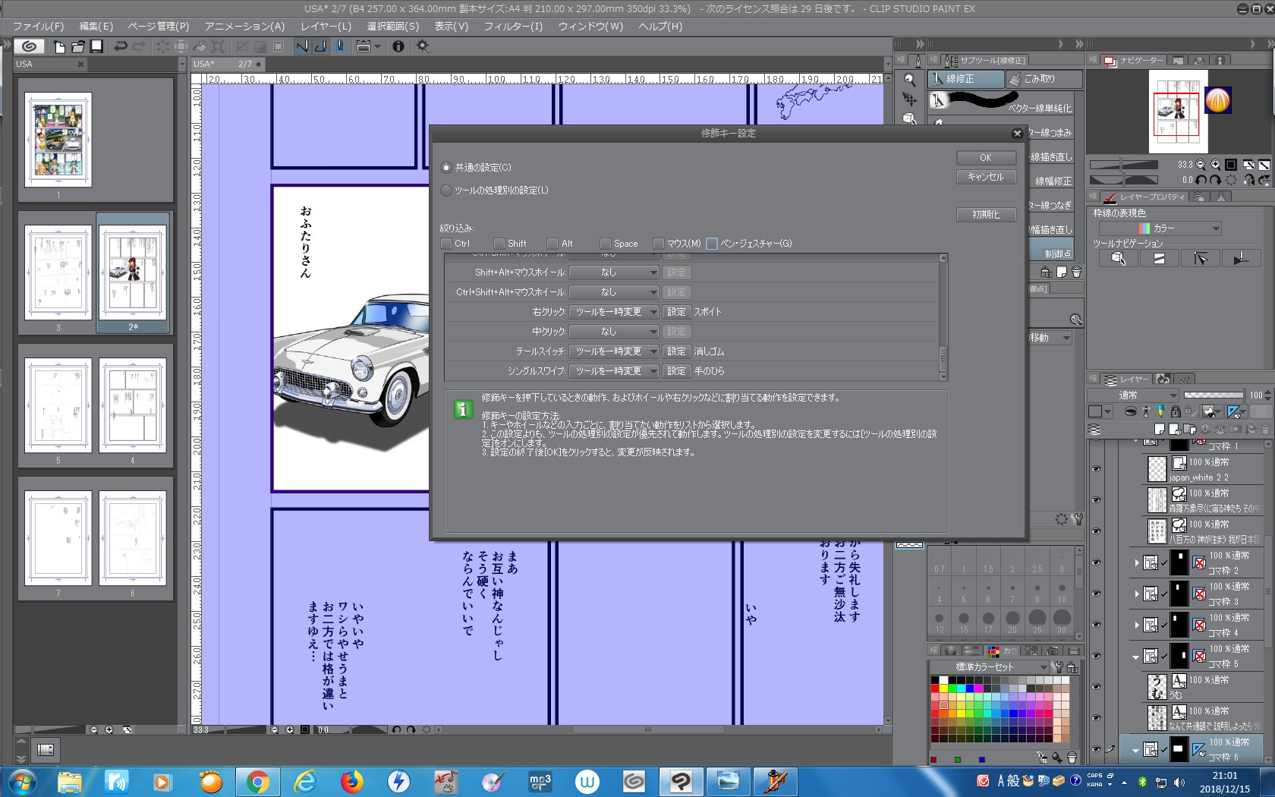Click the rotate left icon in navigator

click(x=1201, y=180)
